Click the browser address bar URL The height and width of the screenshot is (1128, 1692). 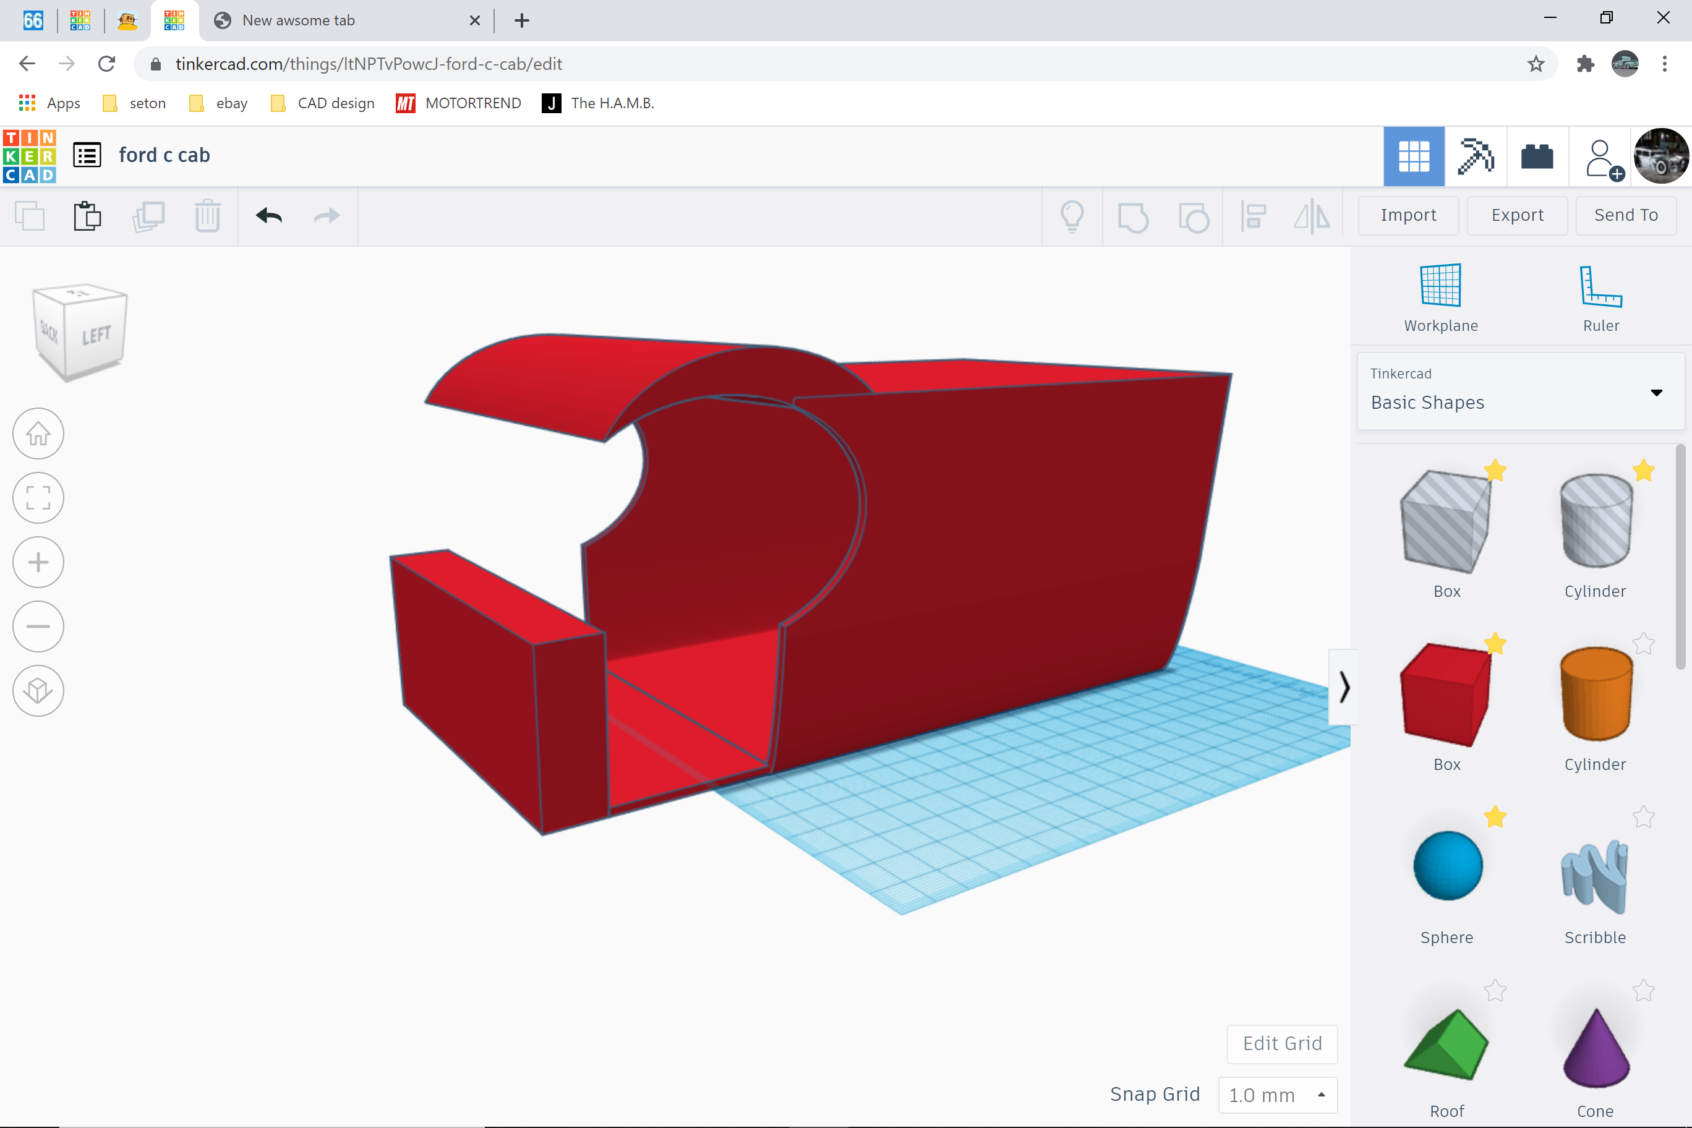tap(369, 64)
